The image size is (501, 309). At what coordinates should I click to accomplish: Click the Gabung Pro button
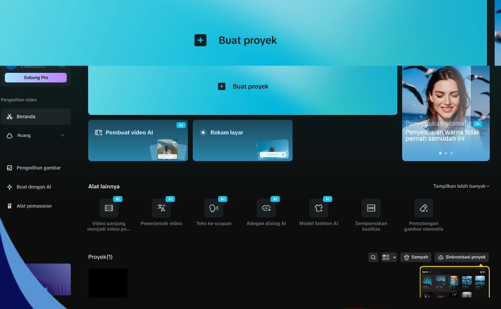pos(36,78)
